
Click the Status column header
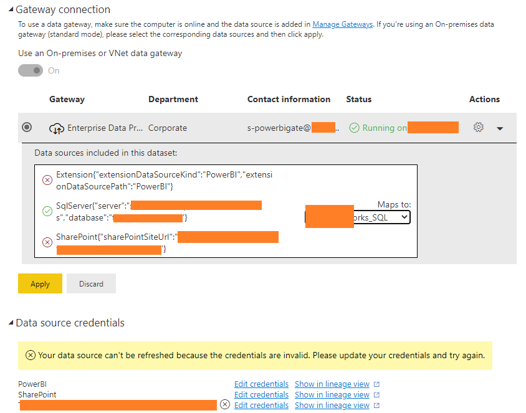(x=358, y=99)
